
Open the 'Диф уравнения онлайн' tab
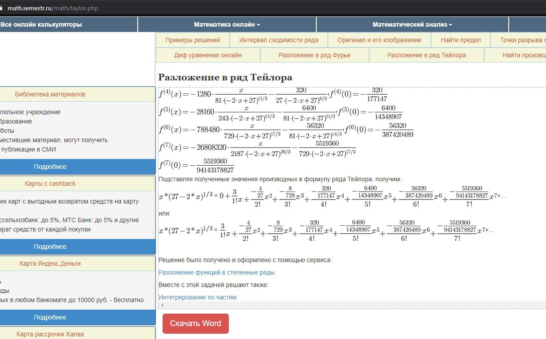click(208, 55)
